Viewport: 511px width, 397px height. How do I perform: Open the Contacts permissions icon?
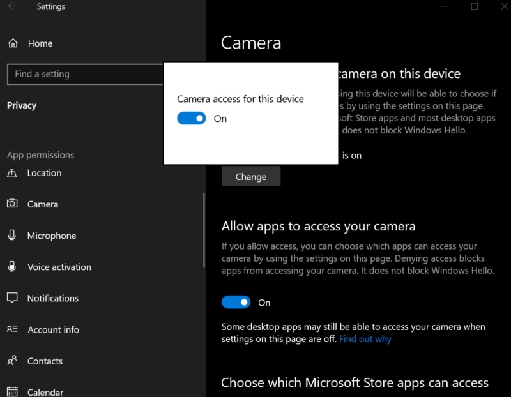11,361
